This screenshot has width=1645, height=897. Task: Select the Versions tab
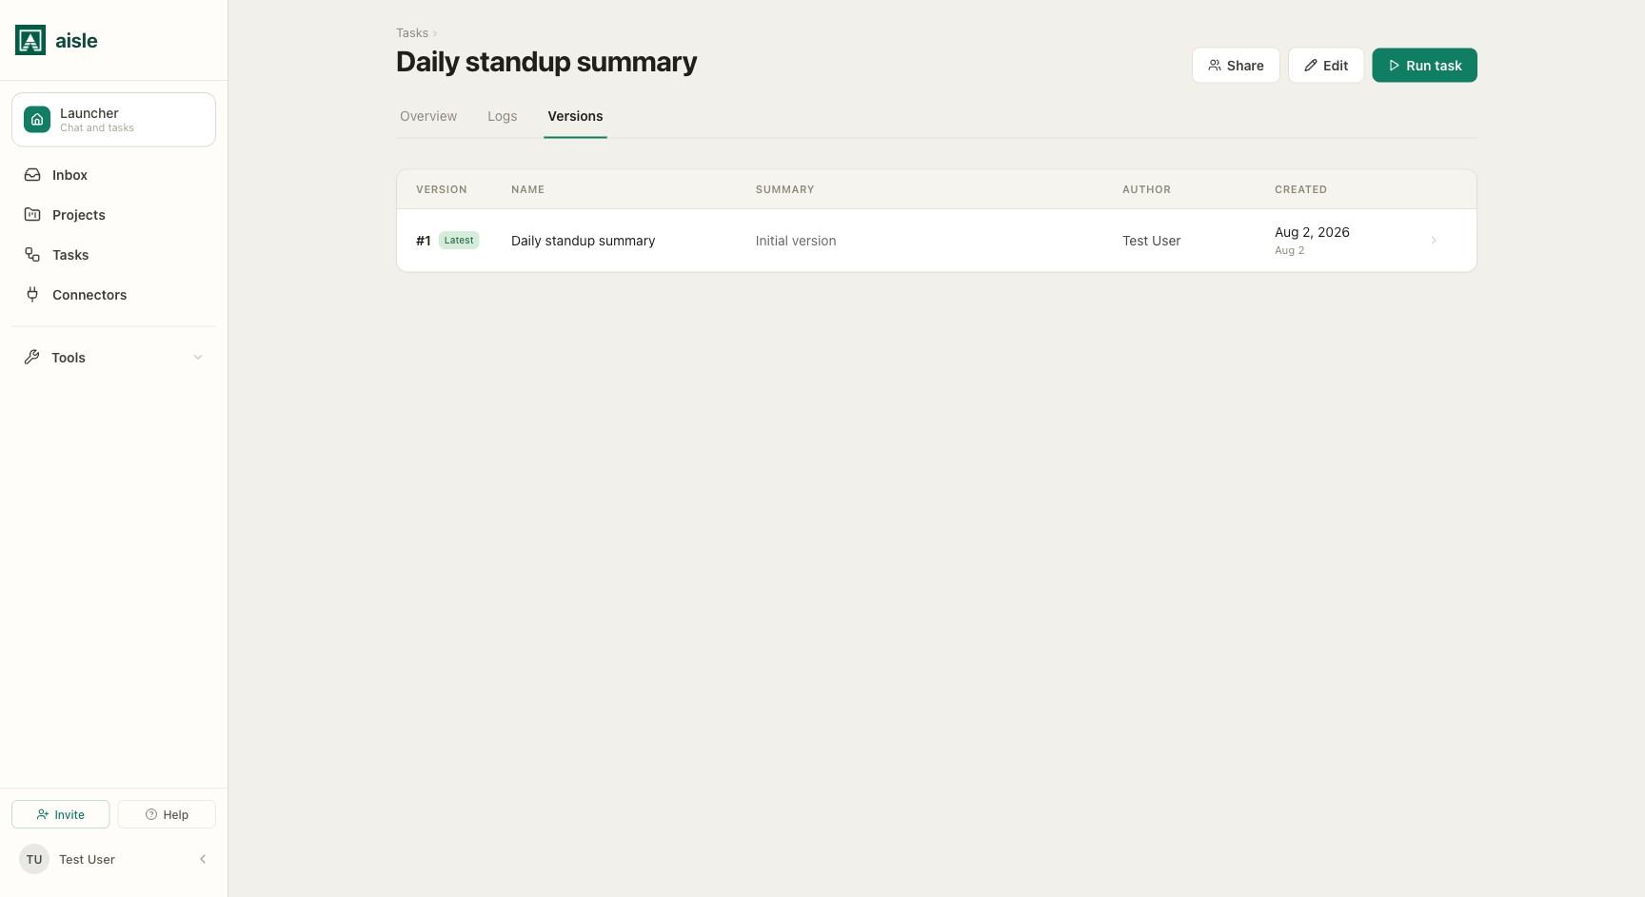[x=575, y=116]
